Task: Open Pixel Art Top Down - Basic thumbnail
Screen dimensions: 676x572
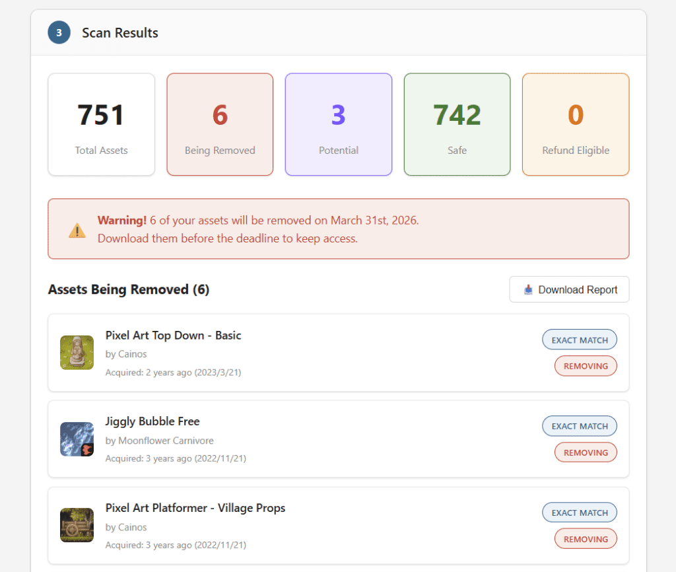Action: (77, 353)
